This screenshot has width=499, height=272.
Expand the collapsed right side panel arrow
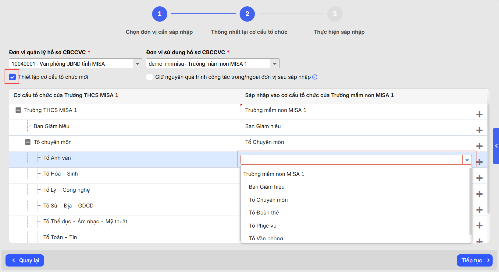(x=496, y=146)
